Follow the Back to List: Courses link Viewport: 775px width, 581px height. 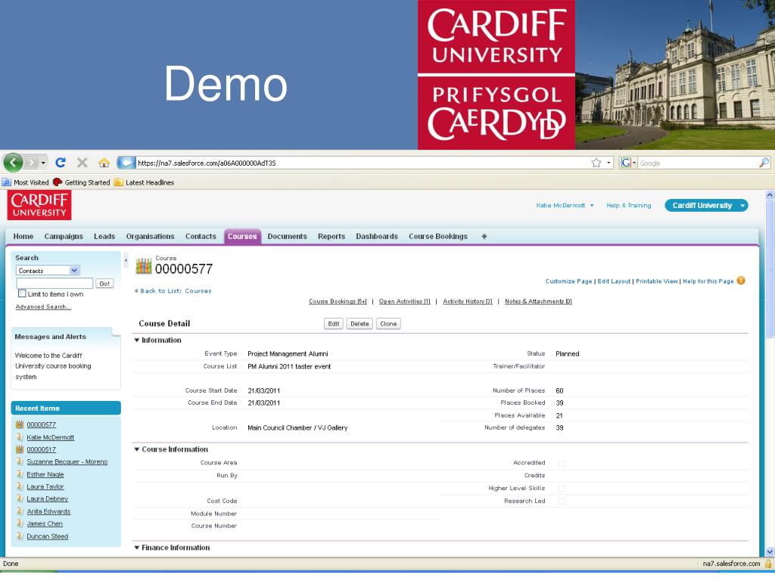[x=175, y=290]
